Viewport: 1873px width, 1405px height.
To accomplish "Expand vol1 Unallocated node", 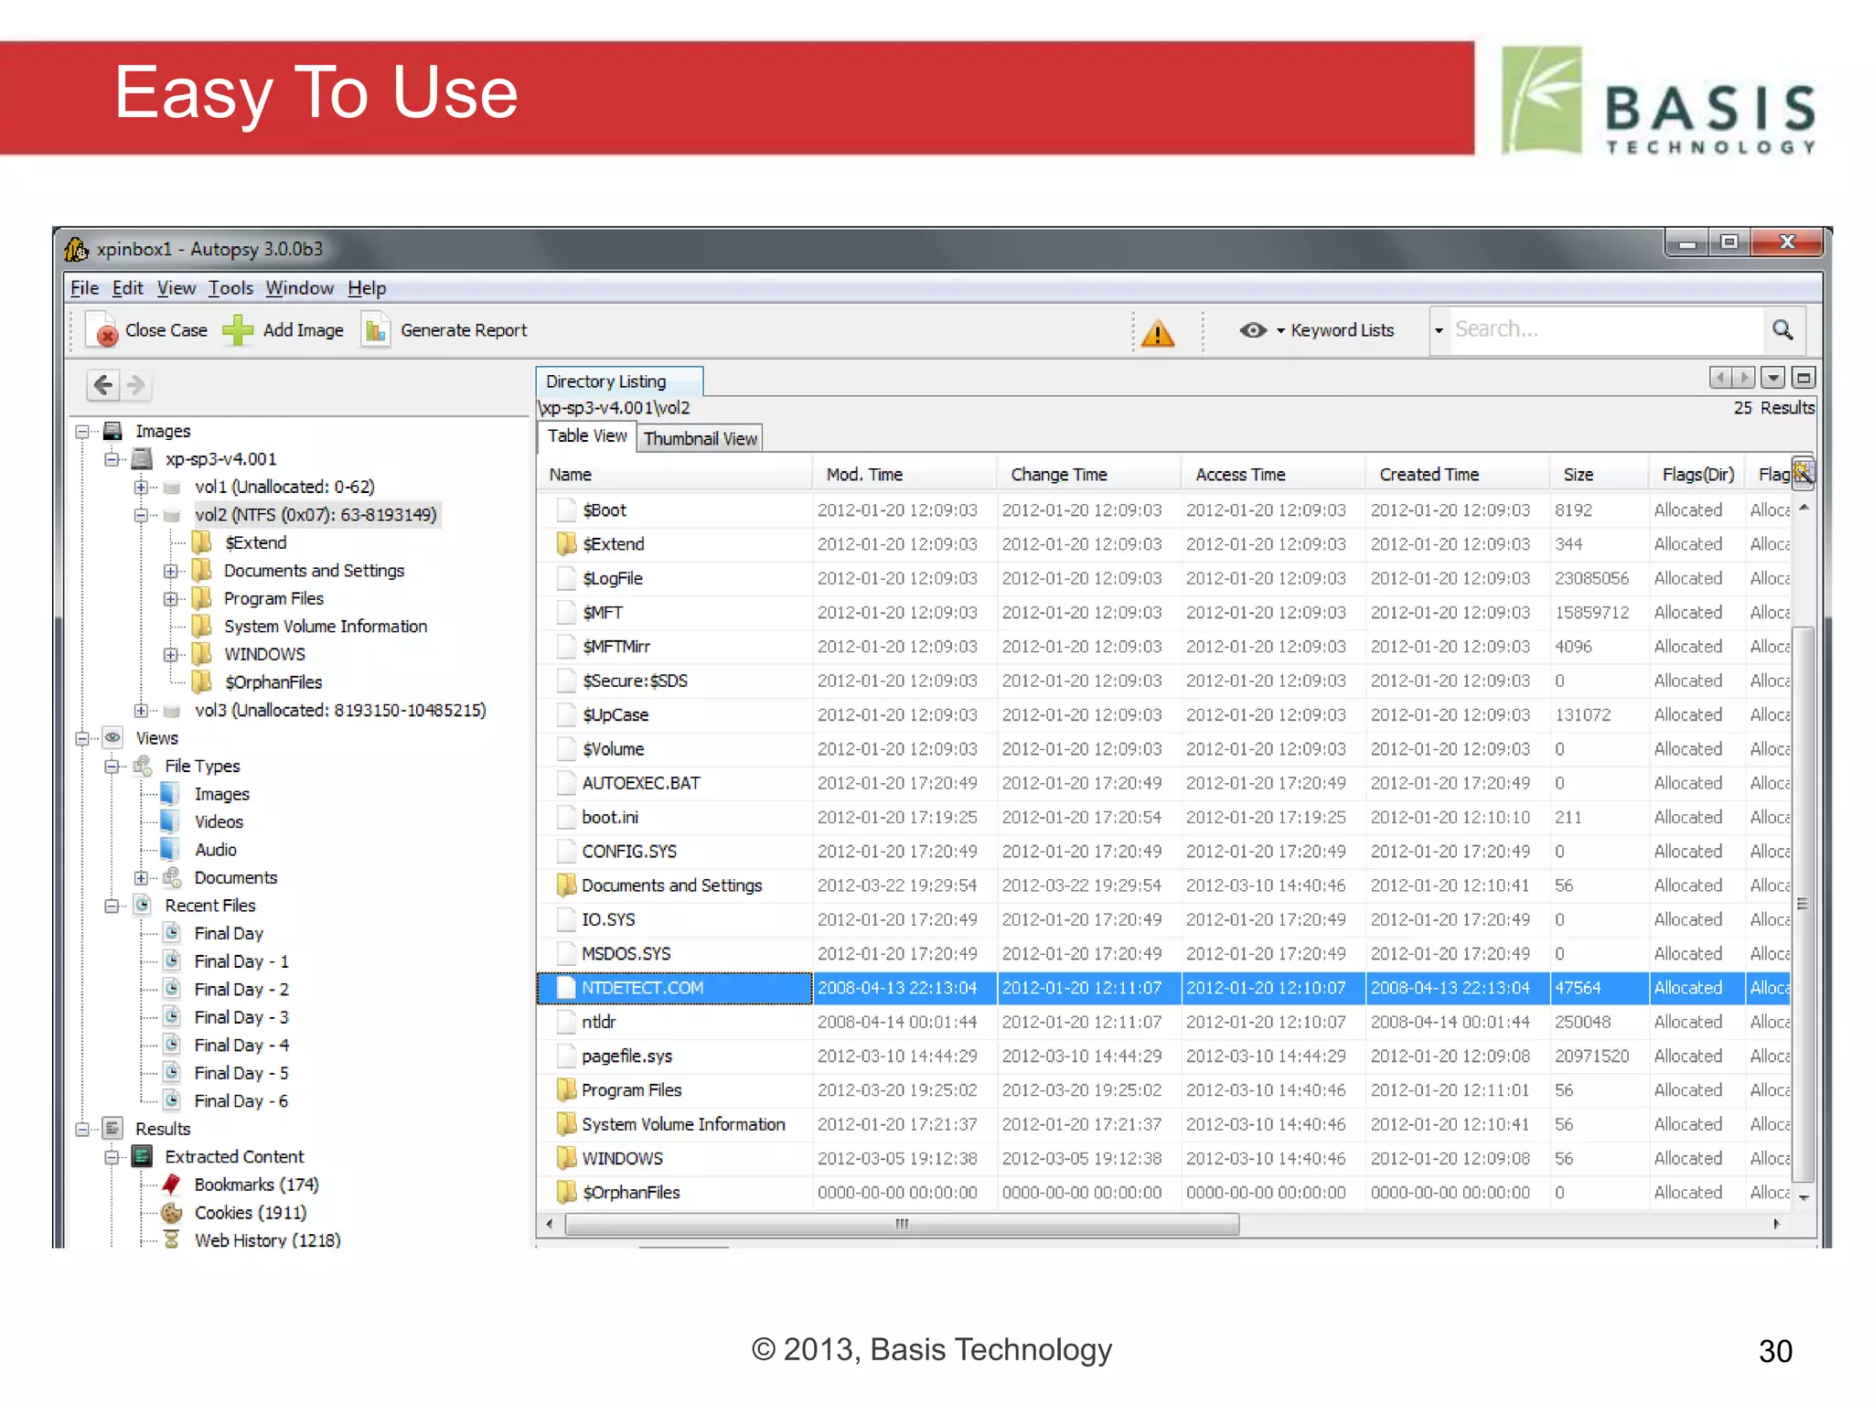I will pos(141,487).
